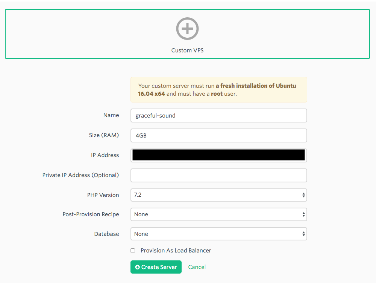Click the Size (RAM) label
The image size is (376, 283).
click(104, 135)
